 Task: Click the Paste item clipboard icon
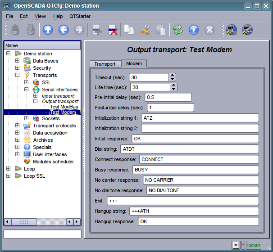160,30
